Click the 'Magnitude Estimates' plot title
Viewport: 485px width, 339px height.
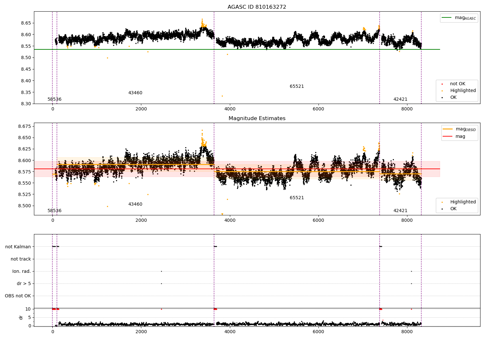click(x=257, y=118)
